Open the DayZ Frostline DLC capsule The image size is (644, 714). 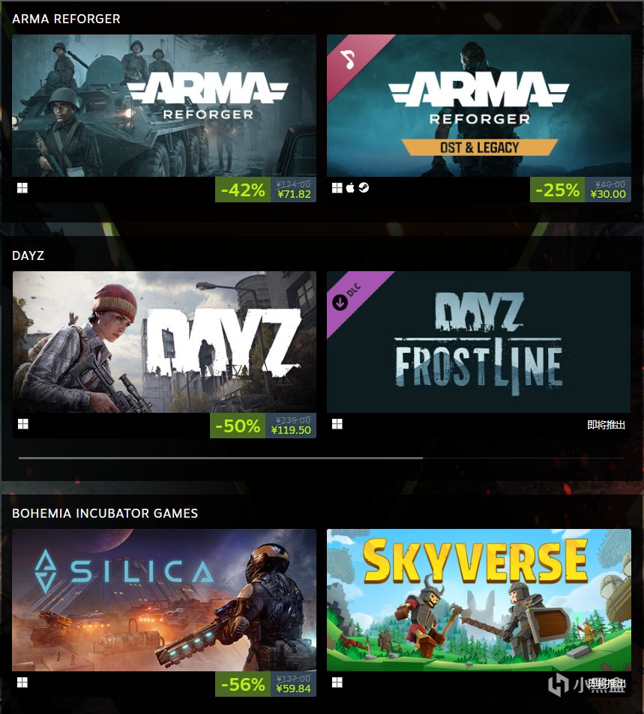point(479,342)
